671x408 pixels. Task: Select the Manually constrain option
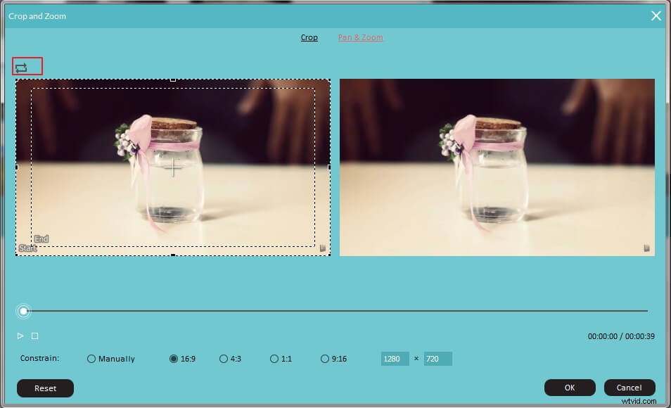coord(91,359)
